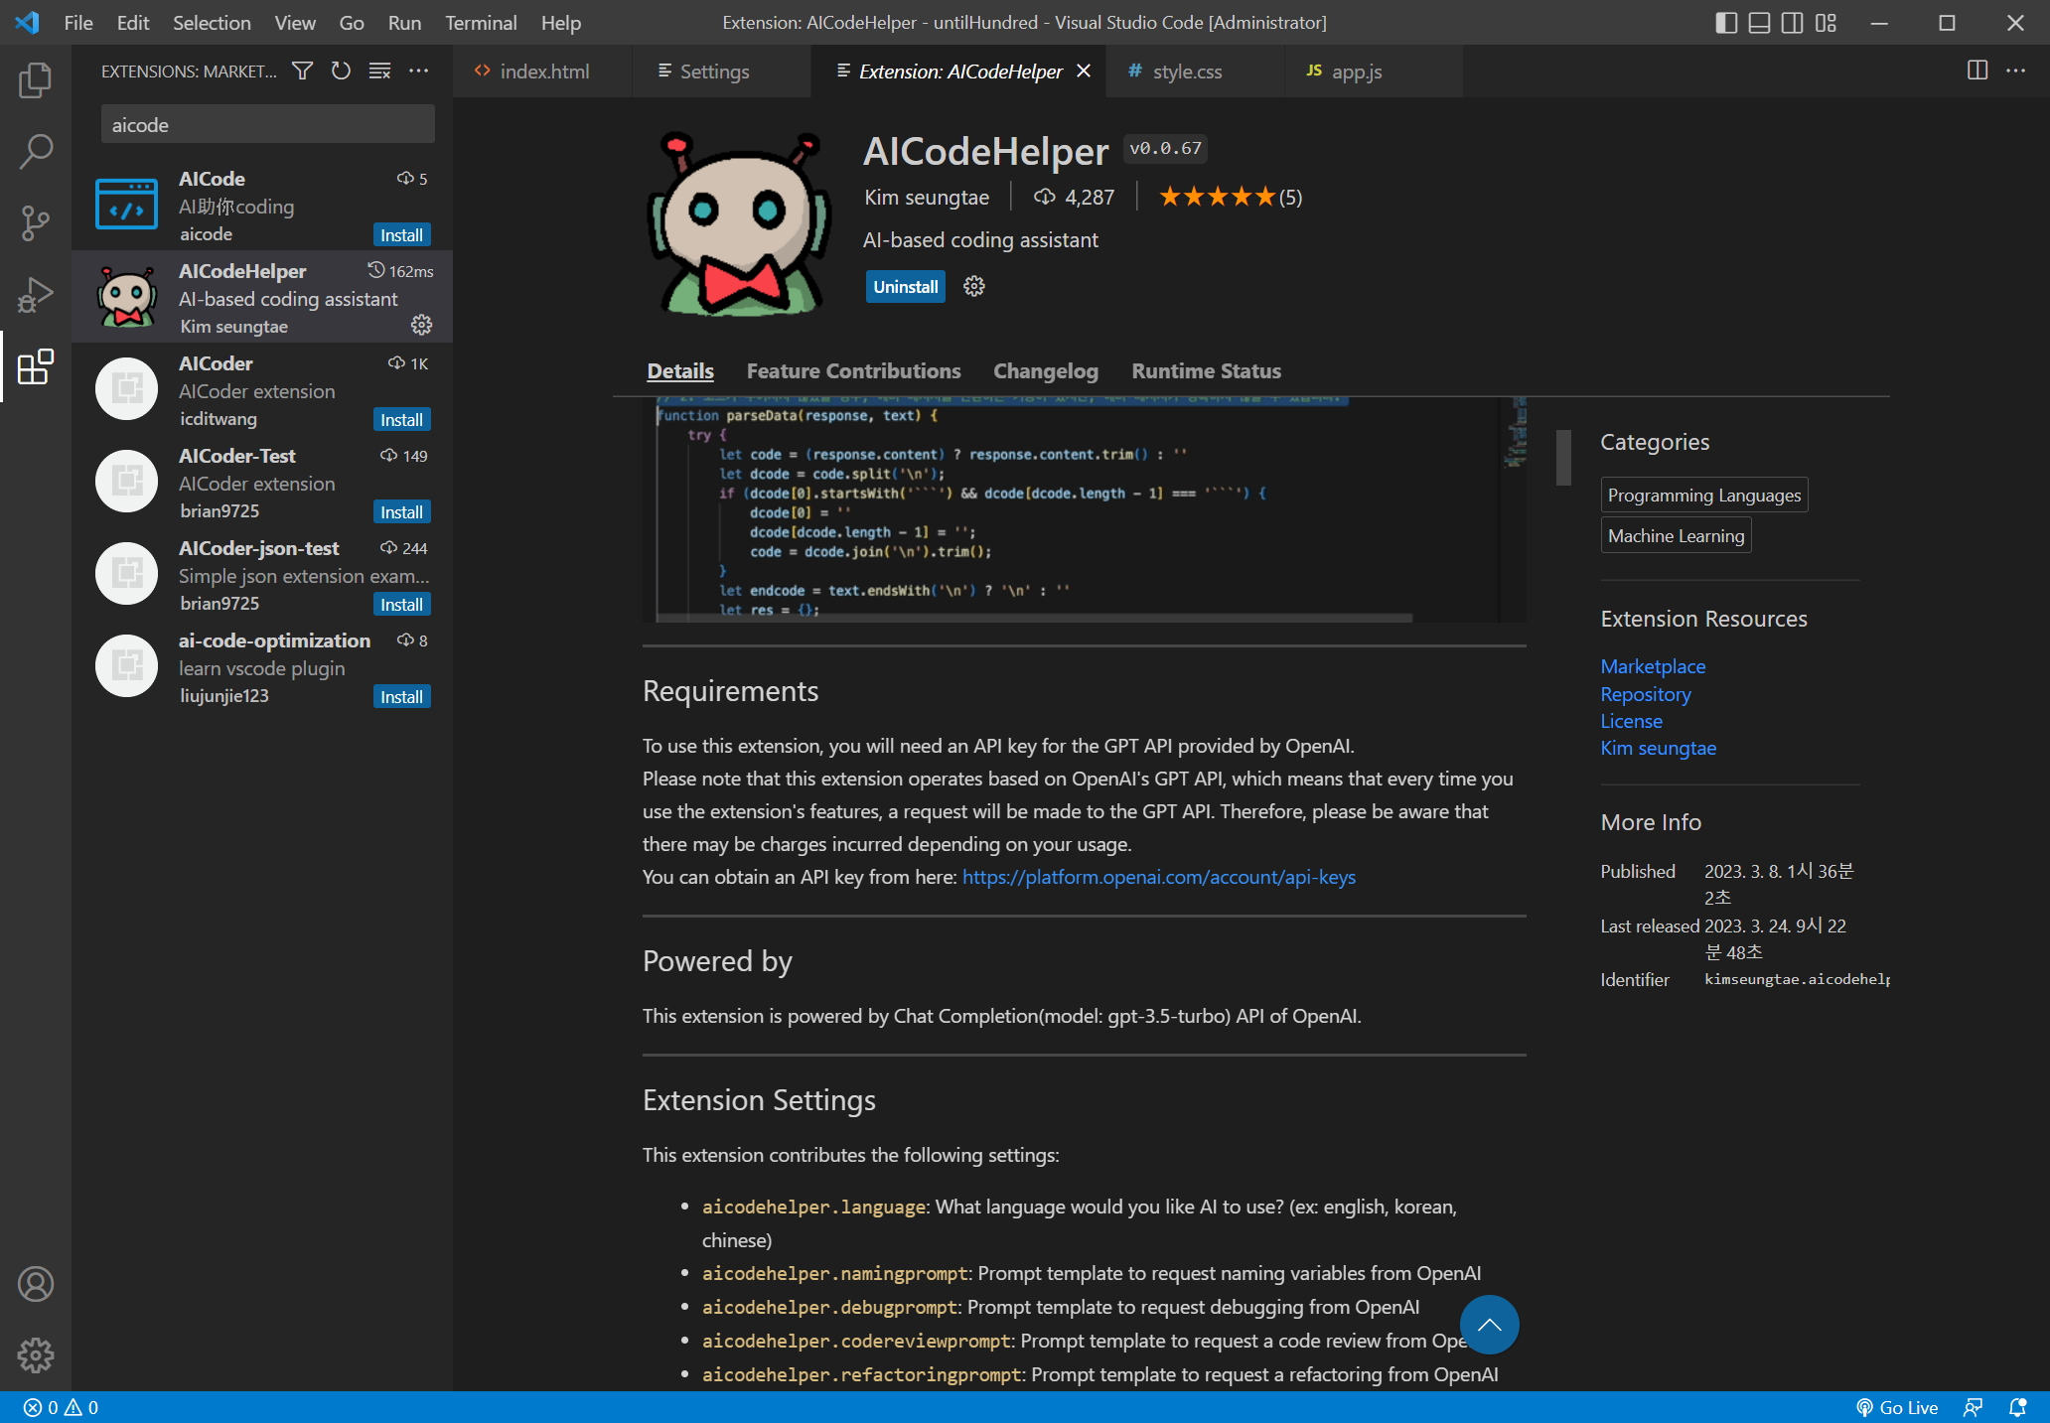Open the Run and Debug view
2050x1423 pixels.
pyautogui.click(x=36, y=295)
